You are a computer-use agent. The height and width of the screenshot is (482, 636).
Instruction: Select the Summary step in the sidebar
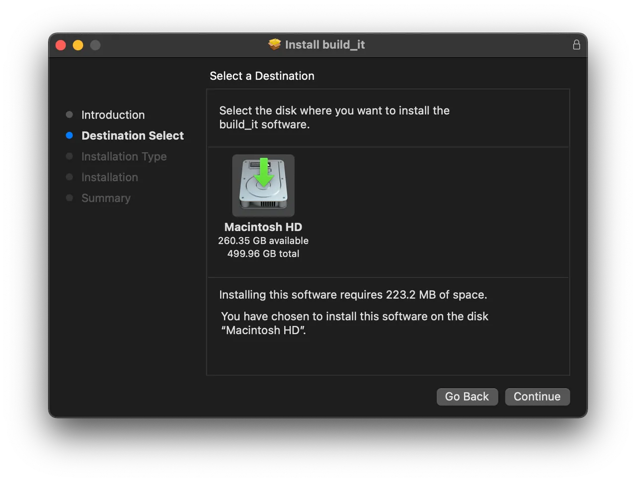(106, 198)
